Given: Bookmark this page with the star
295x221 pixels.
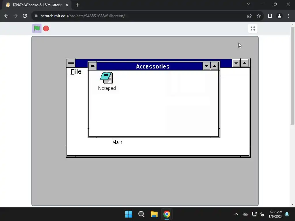Looking at the screenshot, I should 259,16.
